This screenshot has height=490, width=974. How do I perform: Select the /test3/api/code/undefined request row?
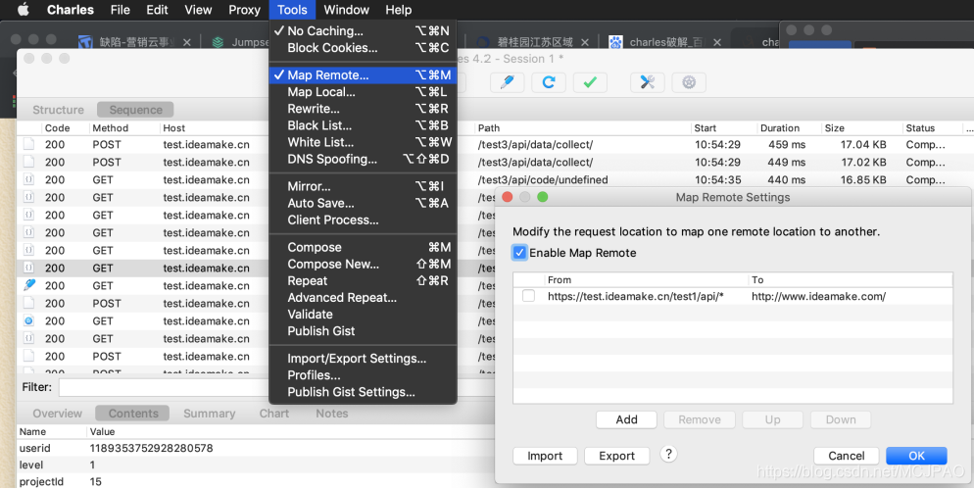pos(494,179)
